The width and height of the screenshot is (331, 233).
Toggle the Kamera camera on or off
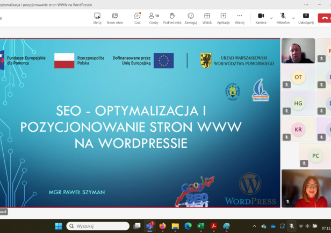coord(261,18)
